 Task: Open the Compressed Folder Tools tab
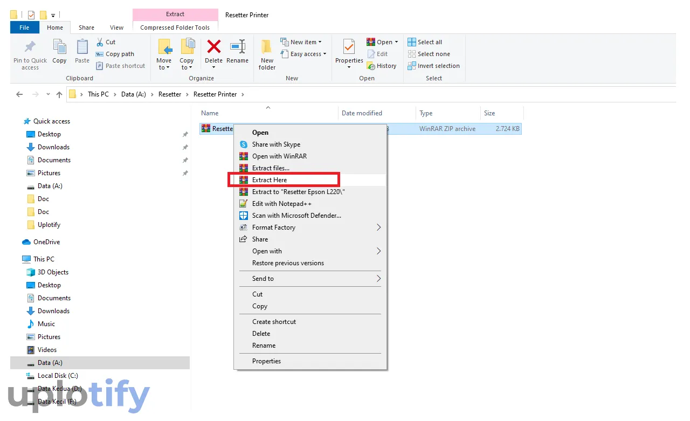coord(175,27)
